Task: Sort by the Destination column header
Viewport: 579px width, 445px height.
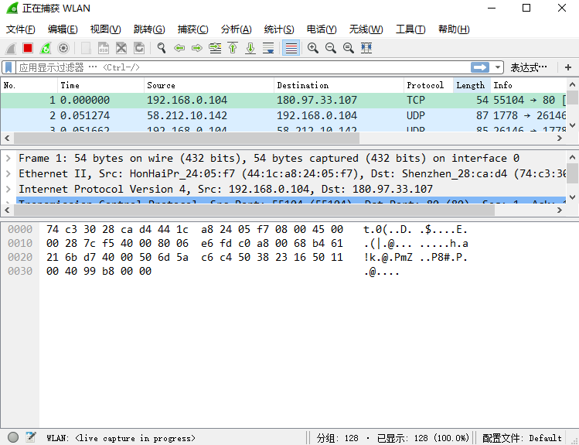Action: [x=339, y=85]
